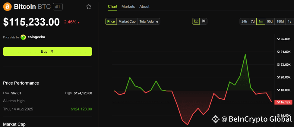This screenshot has width=294, height=127.
Task: Click the green Buy button
Action: [x=47, y=51]
